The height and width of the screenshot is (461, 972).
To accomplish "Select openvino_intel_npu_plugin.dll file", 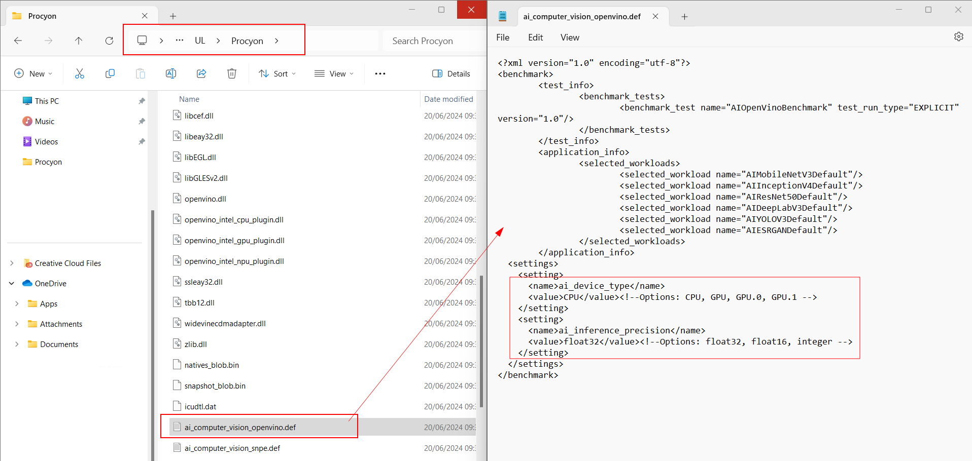I will tap(234, 261).
